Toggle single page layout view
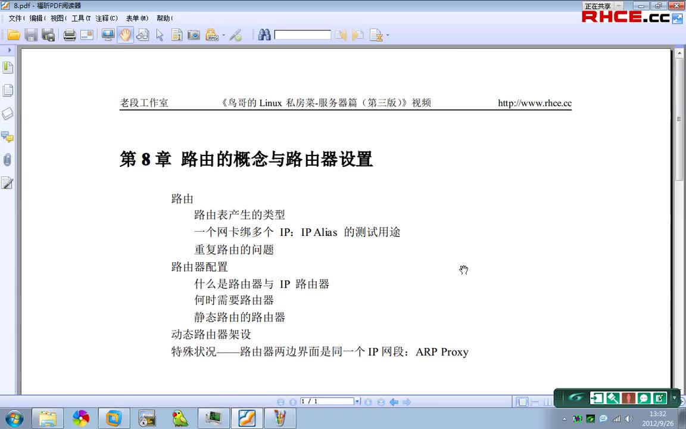Screen dimensions: 686x429 coord(522,402)
